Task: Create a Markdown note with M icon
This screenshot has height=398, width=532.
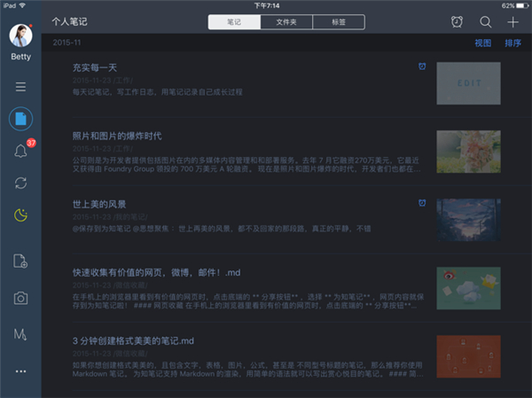Action: pyautogui.click(x=20, y=333)
